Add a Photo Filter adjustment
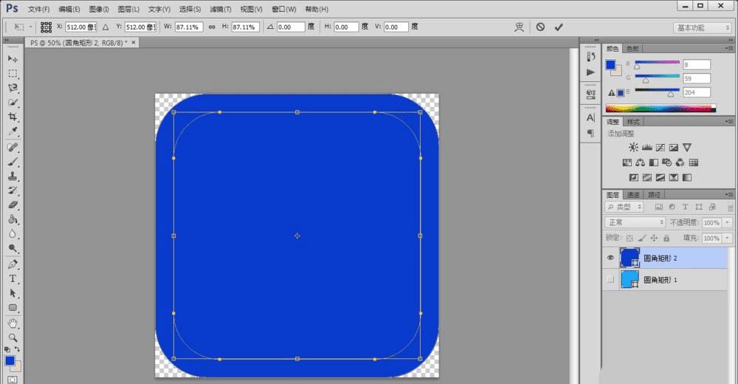 [666, 162]
